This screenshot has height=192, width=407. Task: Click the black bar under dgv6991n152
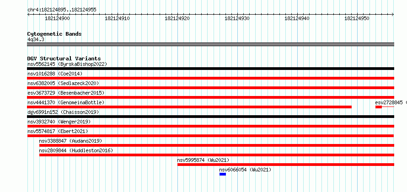pyautogui.click(x=210, y=117)
